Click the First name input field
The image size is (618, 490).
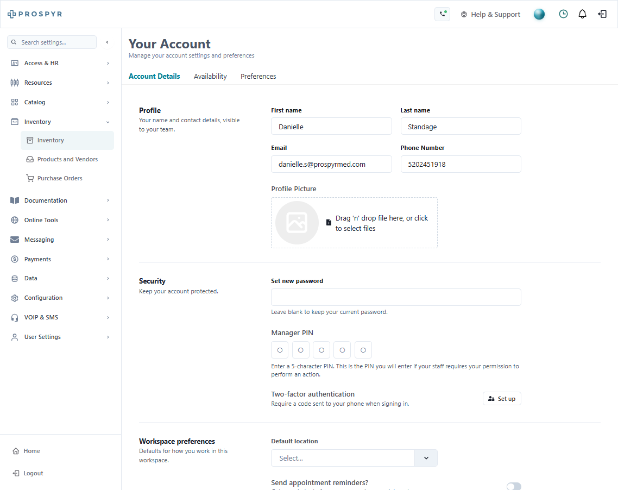click(331, 127)
